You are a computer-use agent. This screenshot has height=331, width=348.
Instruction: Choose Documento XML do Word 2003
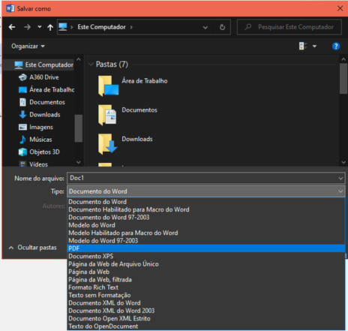[206, 311]
